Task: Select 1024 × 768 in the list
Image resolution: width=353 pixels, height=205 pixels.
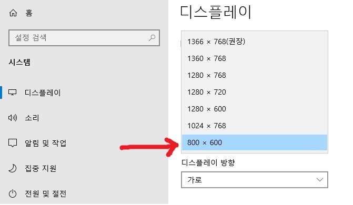Action: click(x=255, y=126)
